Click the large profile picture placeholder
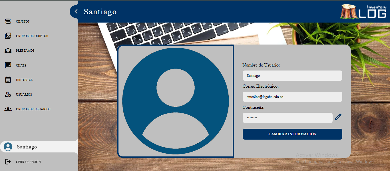The width and height of the screenshot is (390, 171). (175, 101)
